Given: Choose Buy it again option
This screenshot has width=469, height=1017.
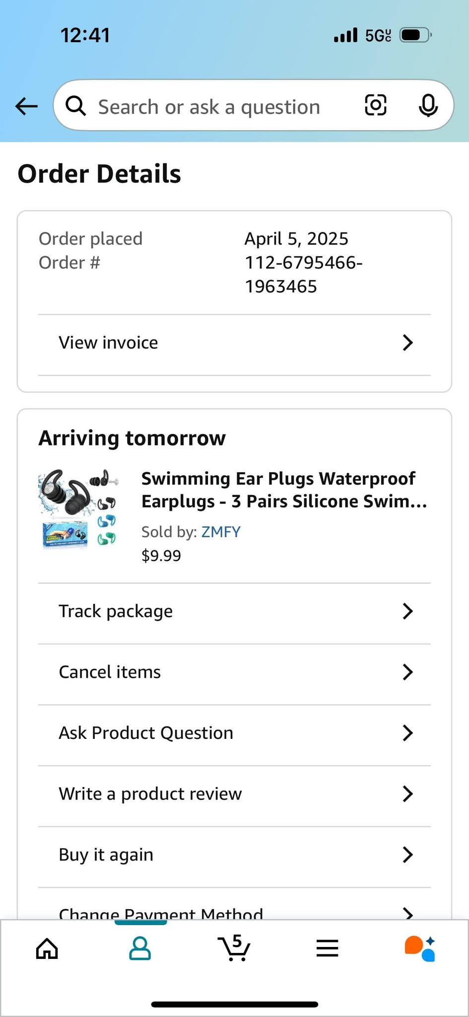Looking at the screenshot, I should coord(106,855).
